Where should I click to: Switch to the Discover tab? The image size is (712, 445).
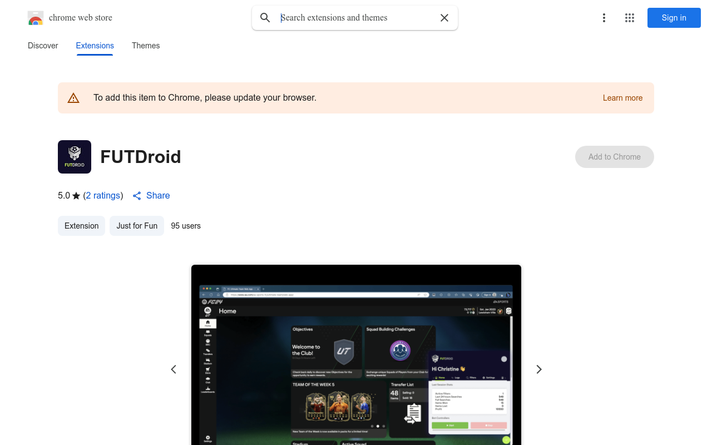43,46
